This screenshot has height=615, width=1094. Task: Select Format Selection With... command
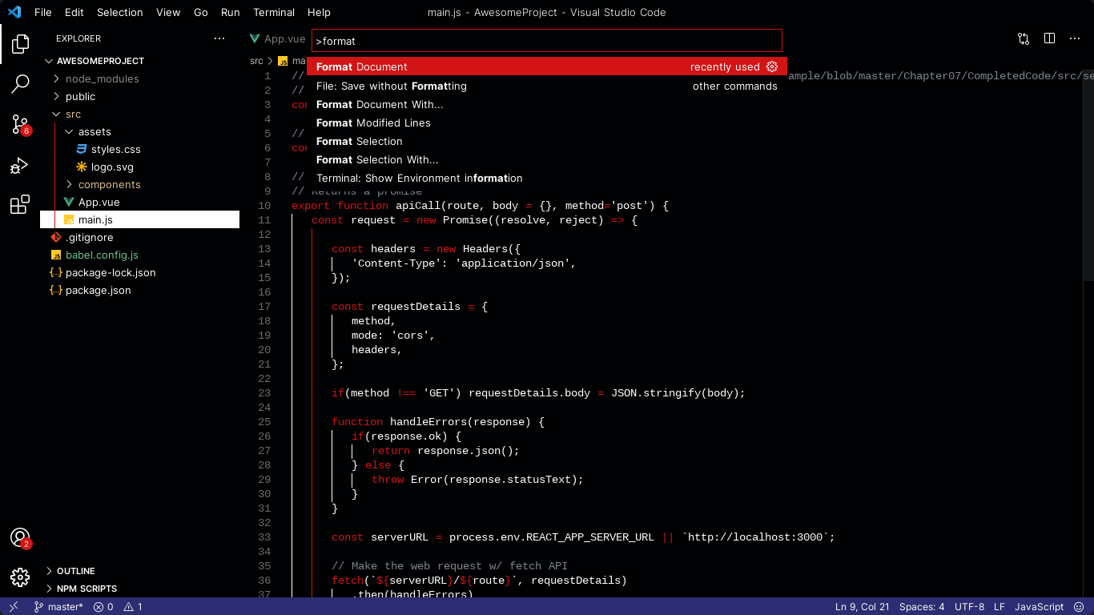point(547,159)
